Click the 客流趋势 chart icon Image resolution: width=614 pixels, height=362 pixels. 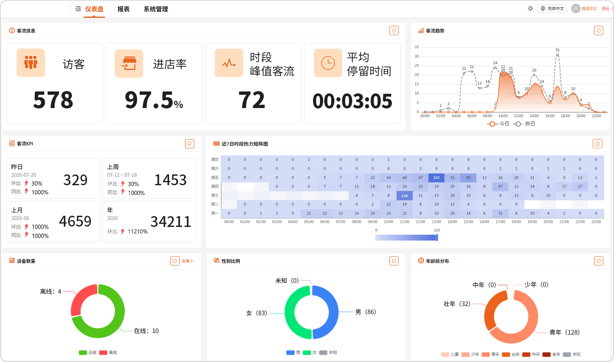[421, 30]
